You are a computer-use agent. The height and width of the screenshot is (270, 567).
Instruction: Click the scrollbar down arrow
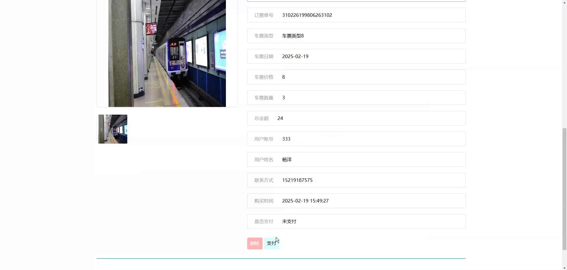click(564, 268)
